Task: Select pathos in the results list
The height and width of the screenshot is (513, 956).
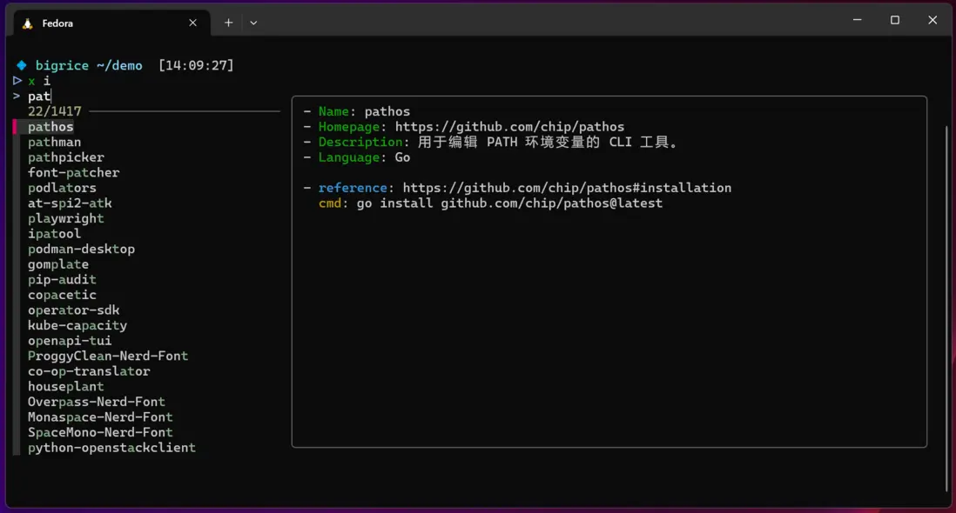Action: coord(50,127)
